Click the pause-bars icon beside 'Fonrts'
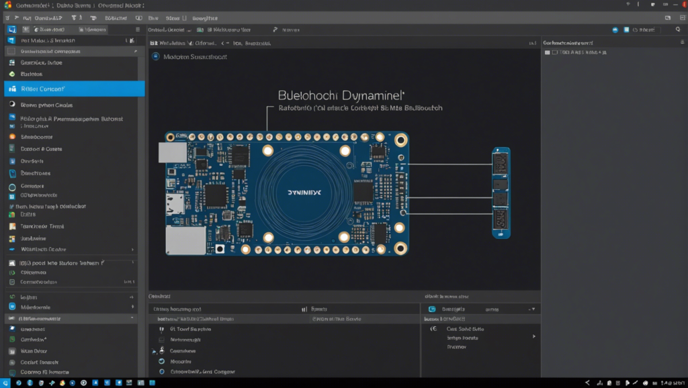 [x=304, y=309]
